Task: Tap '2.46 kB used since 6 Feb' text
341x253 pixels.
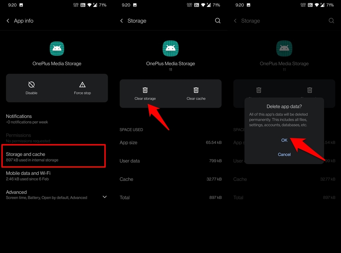Action: point(27,179)
